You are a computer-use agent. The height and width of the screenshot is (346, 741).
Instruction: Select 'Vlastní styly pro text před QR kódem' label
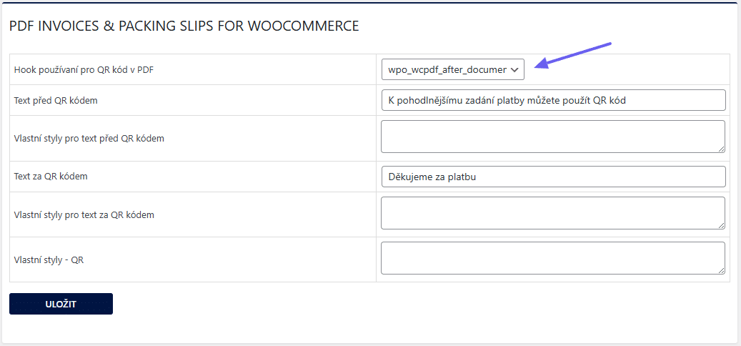[x=89, y=138]
